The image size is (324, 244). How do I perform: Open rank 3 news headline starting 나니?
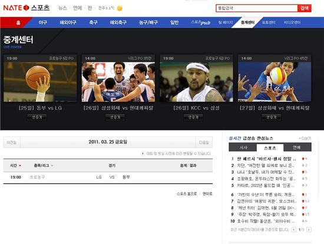tap(266, 172)
